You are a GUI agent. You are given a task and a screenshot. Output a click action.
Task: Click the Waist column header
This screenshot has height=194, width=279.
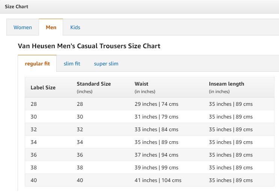click(145, 87)
